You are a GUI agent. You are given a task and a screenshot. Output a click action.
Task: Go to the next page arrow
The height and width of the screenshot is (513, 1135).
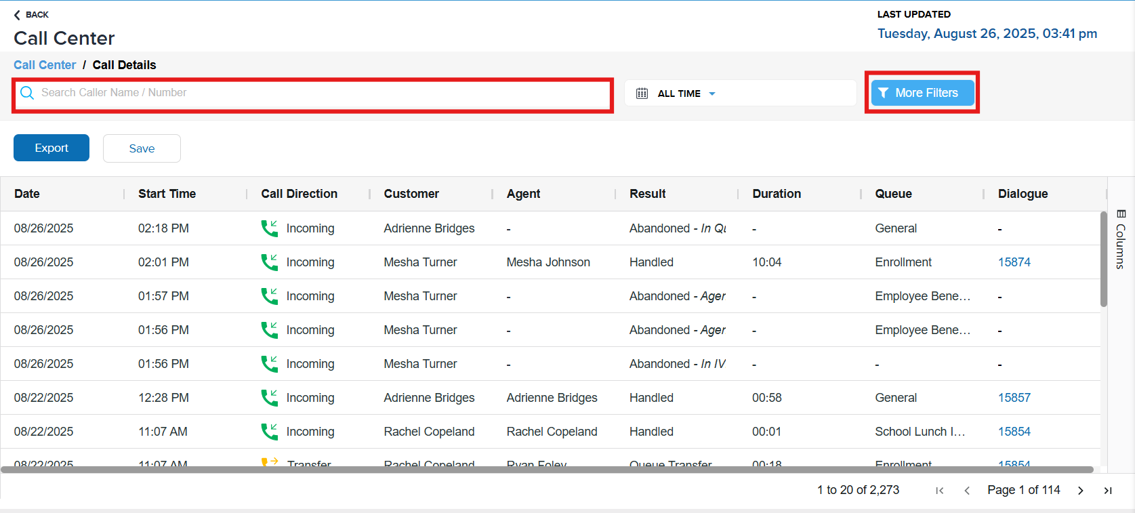click(1080, 491)
